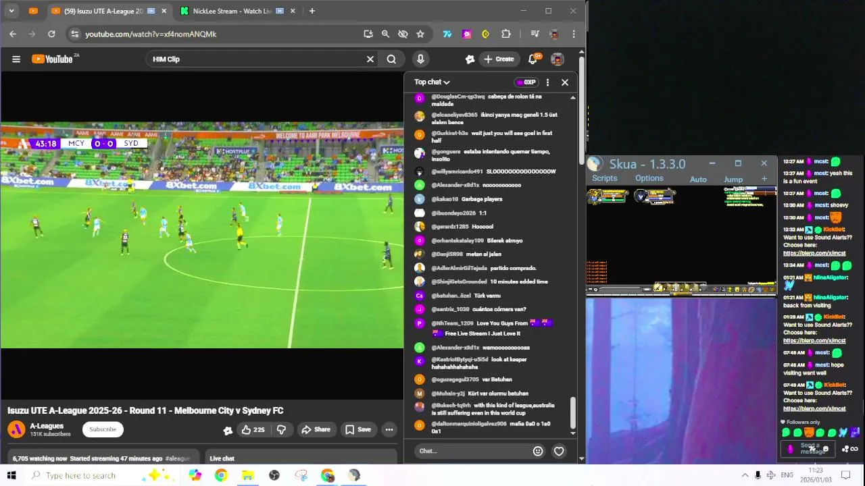Run search with the magnifier button
The height and width of the screenshot is (486, 865).
point(391,59)
